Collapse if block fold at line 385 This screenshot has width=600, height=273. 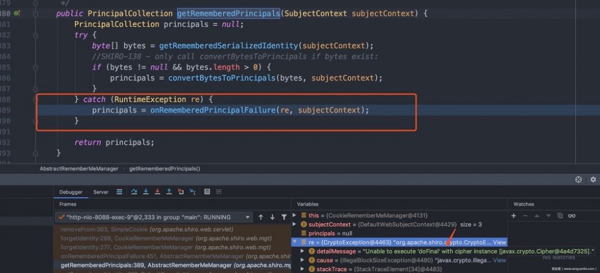tap(35, 67)
